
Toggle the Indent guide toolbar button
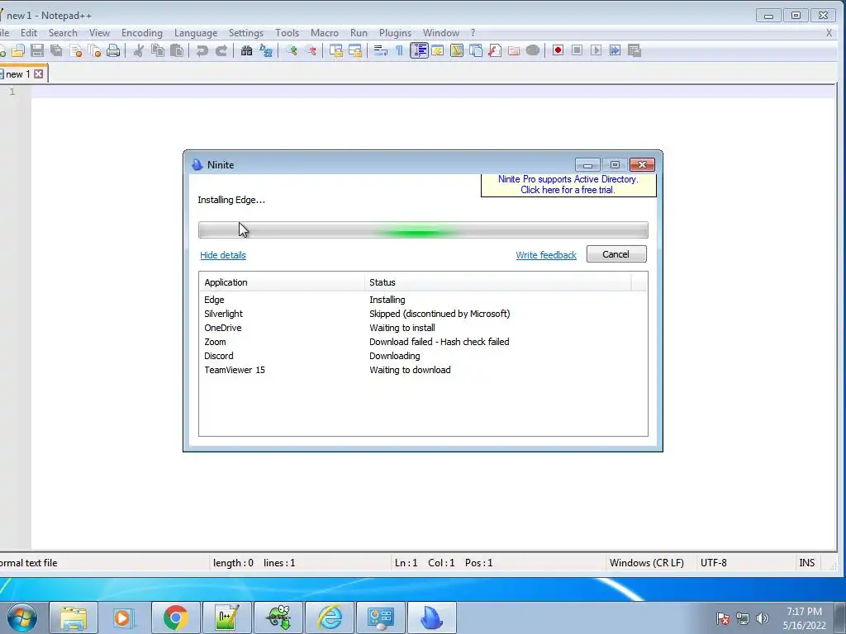coord(419,50)
